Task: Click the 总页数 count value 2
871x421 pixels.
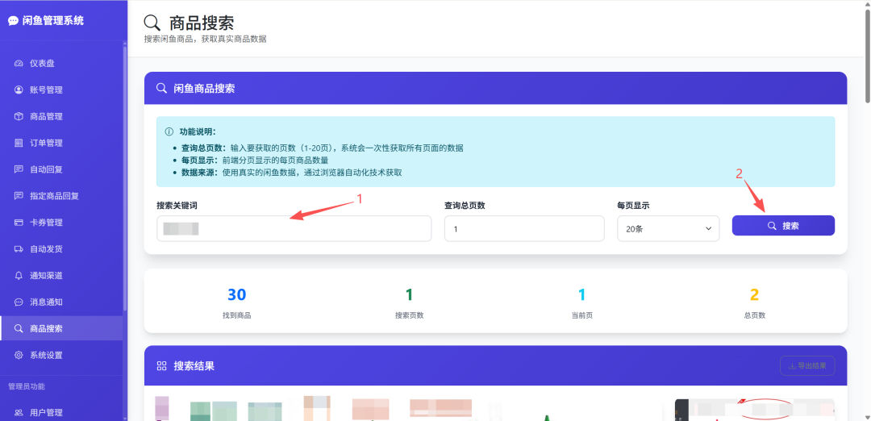Action: [754, 295]
